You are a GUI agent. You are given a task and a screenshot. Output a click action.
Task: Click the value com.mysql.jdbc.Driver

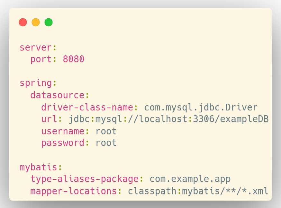201,108
